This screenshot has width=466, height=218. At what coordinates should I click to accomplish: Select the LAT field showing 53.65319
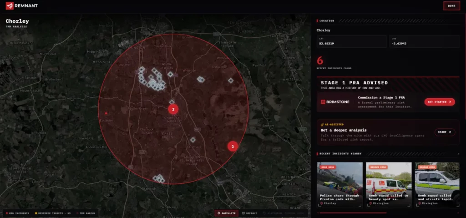coord(352,41)
